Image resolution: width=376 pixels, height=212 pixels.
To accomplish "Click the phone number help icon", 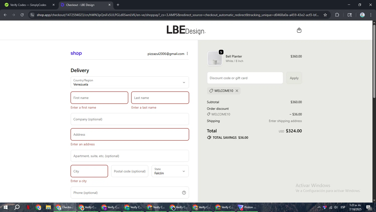I will tap(184, 193).
